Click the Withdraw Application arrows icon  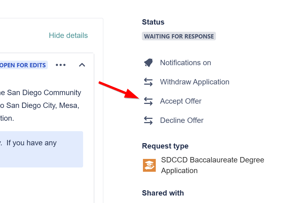tap(148, 82)
